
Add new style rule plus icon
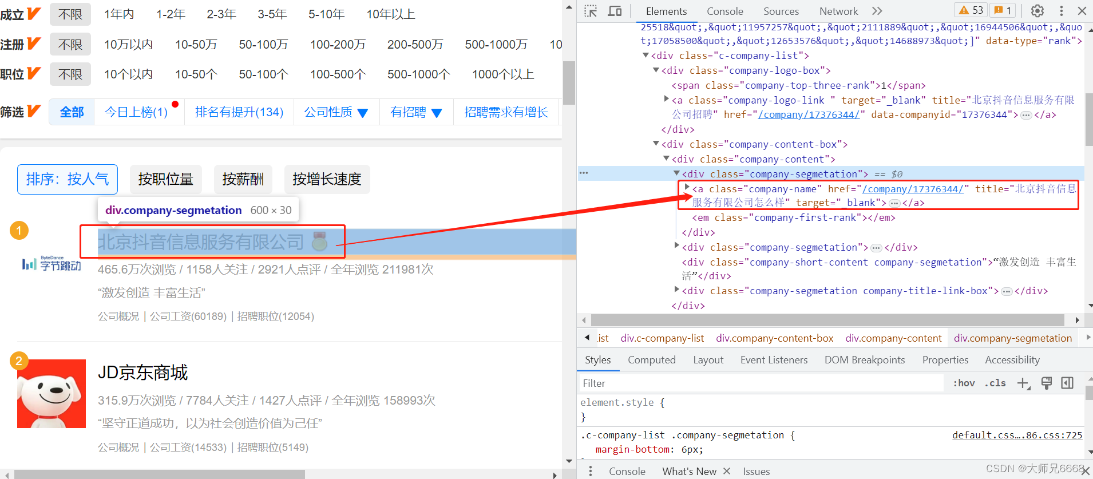(x=1024, y=383)
